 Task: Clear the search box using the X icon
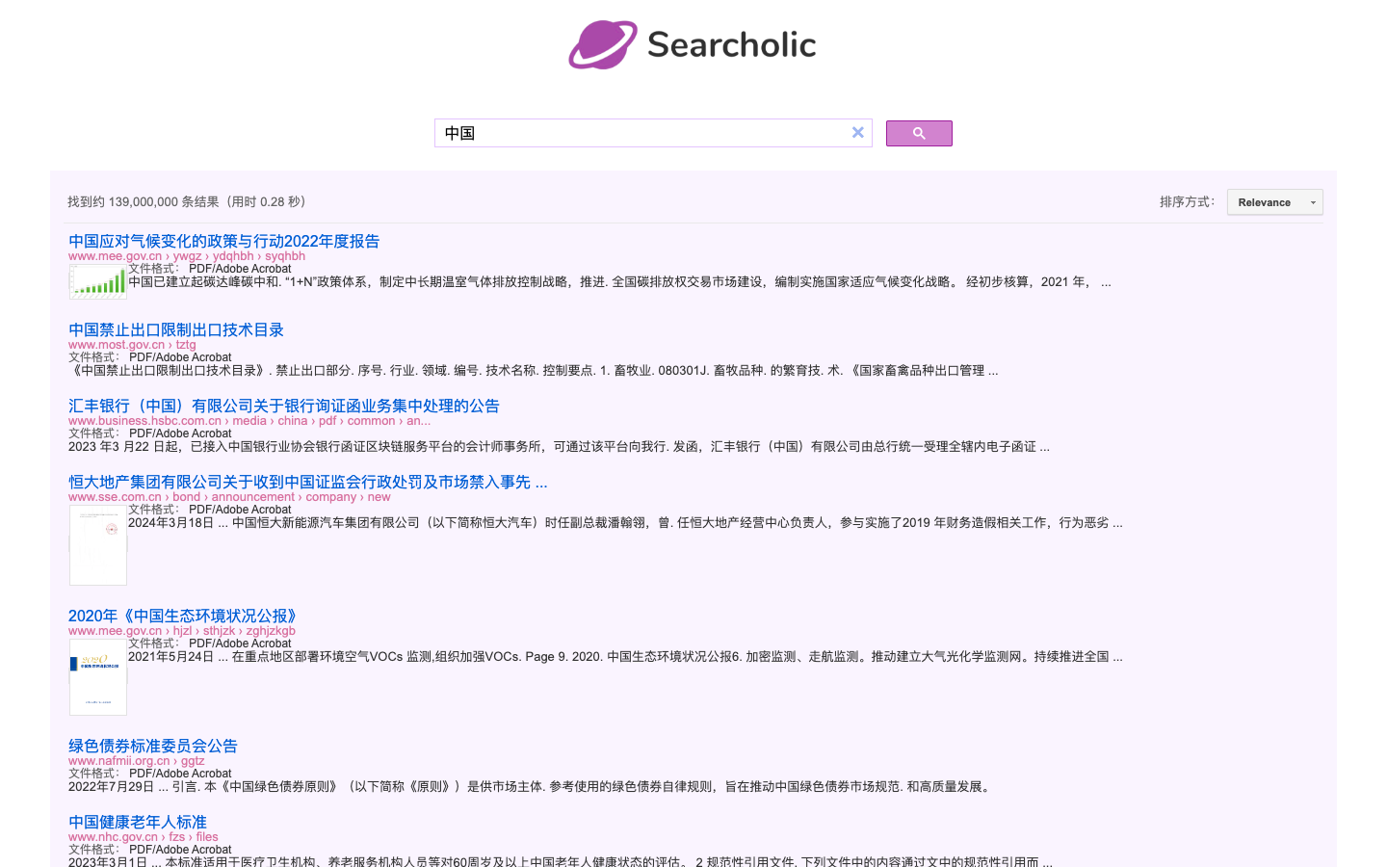857,132
